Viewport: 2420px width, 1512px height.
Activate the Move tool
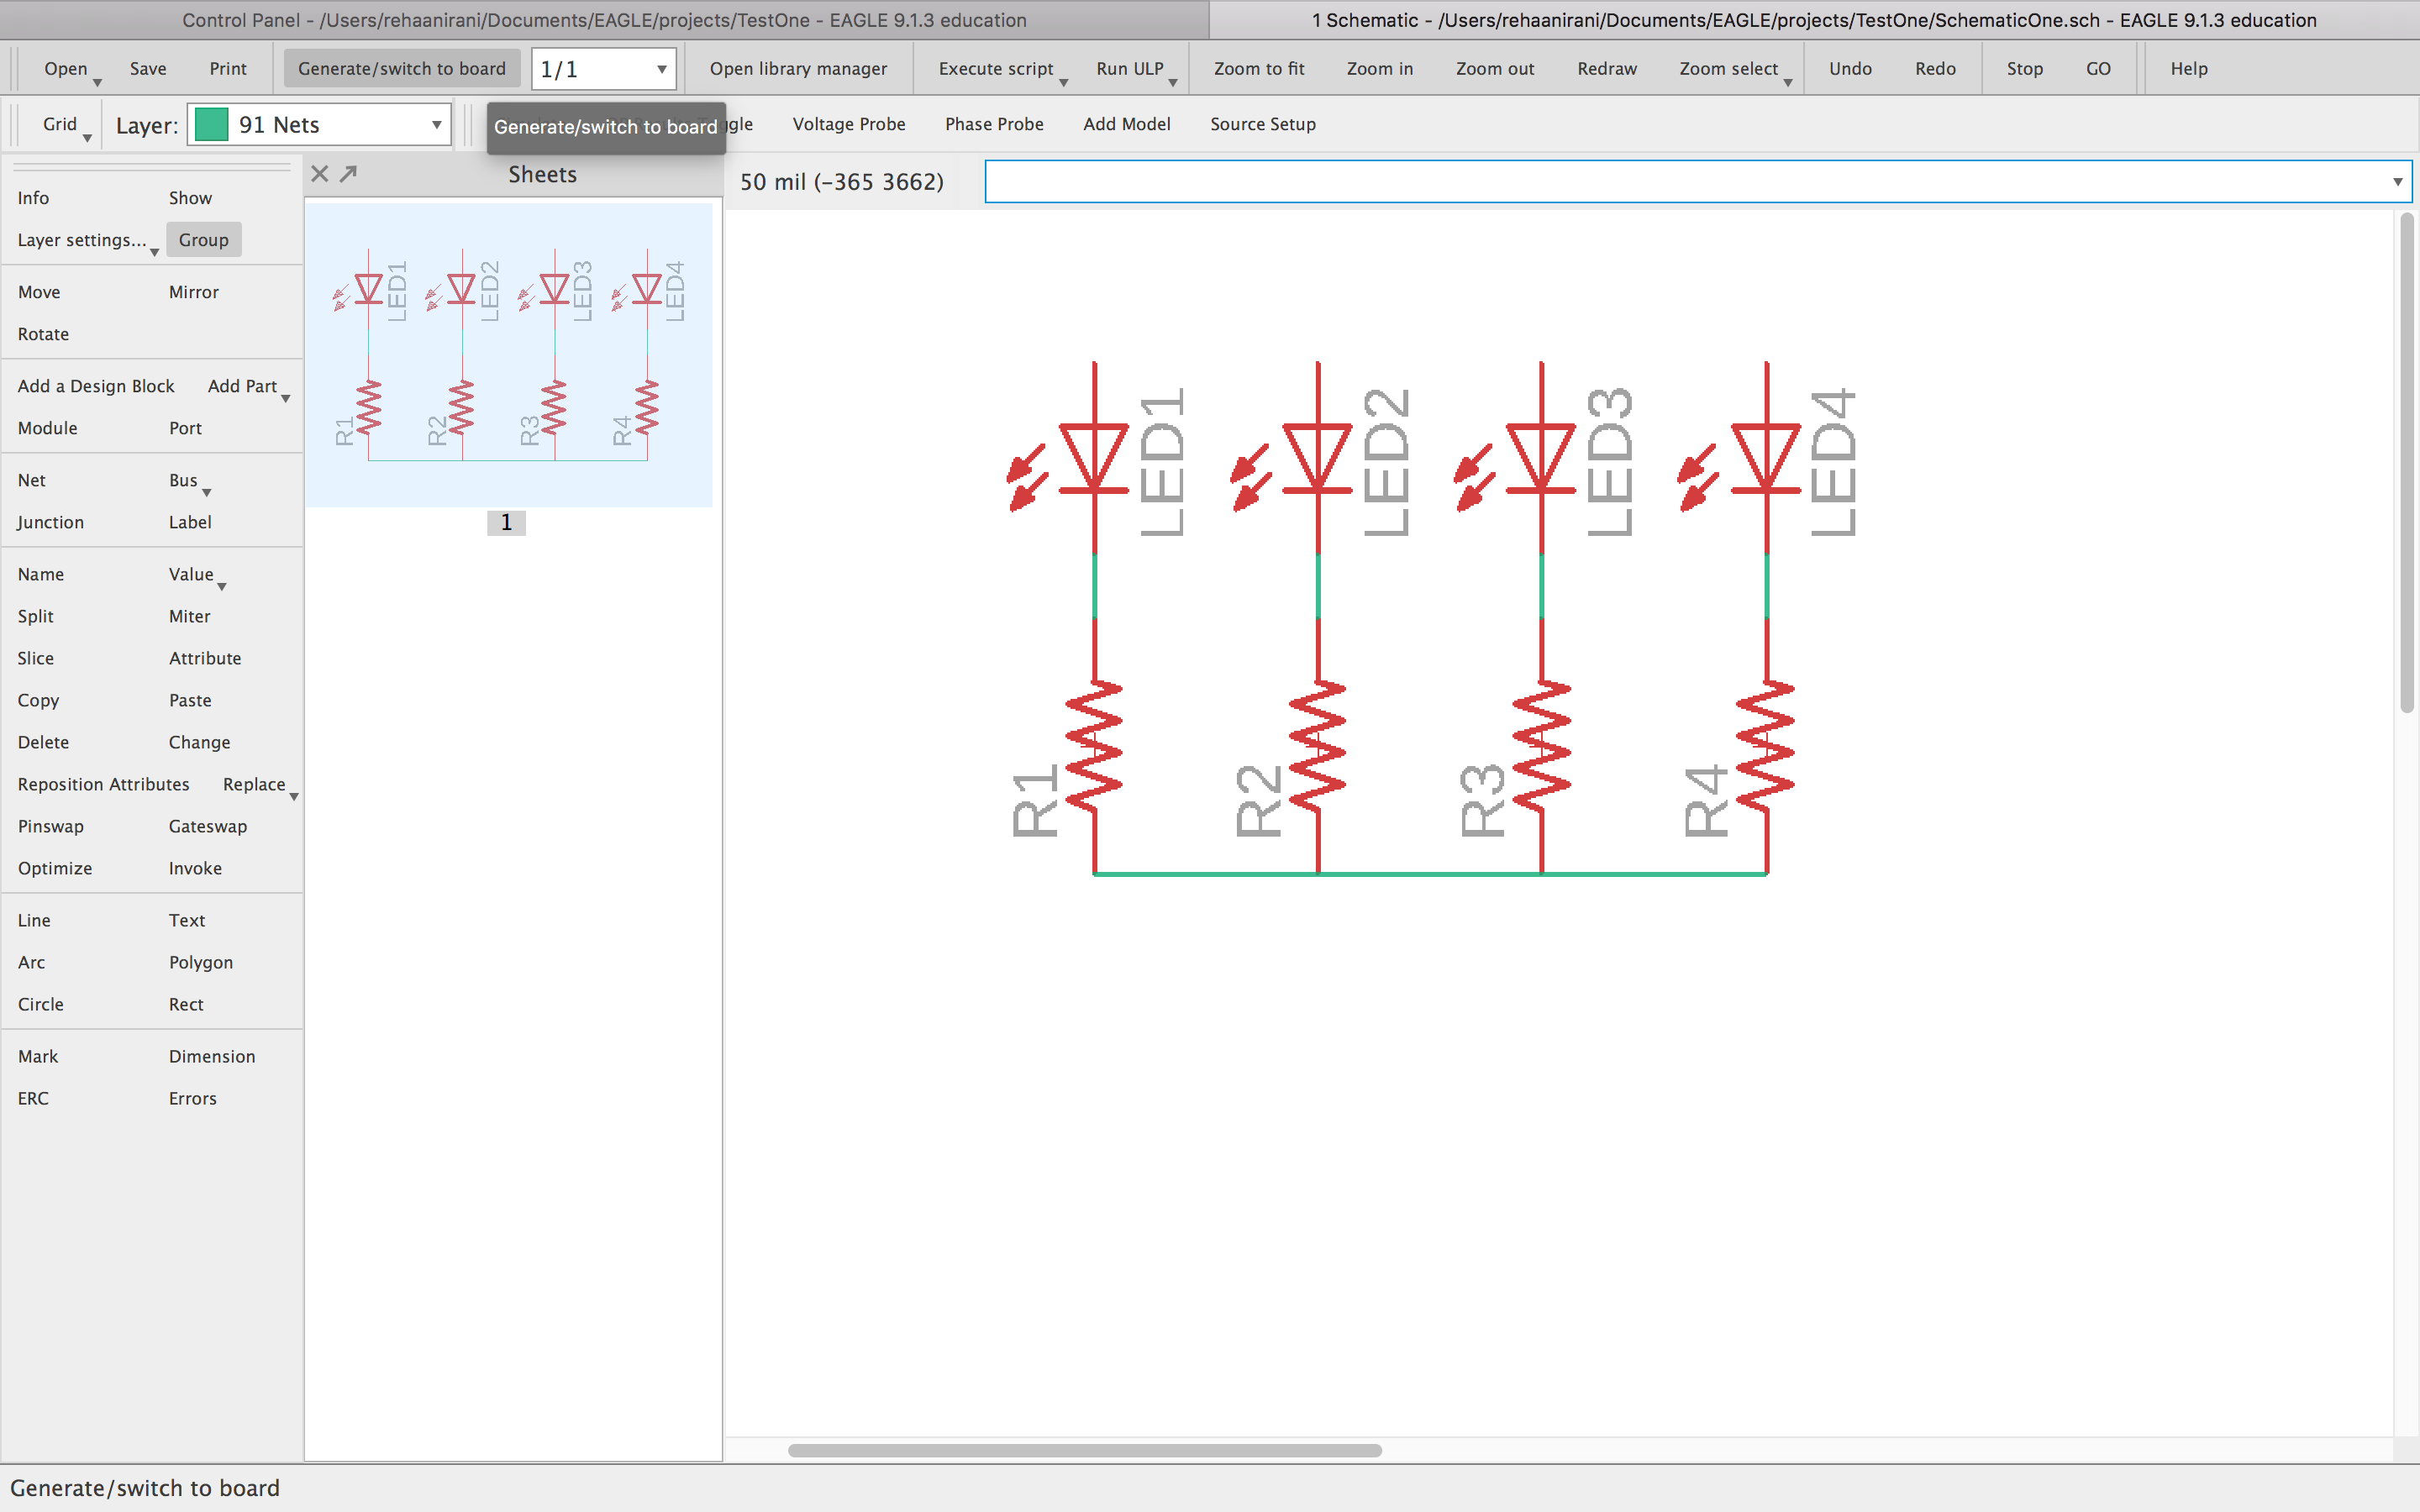(38, 291)
